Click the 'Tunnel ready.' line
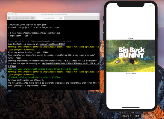164x119 pixels. pos(15,58)
